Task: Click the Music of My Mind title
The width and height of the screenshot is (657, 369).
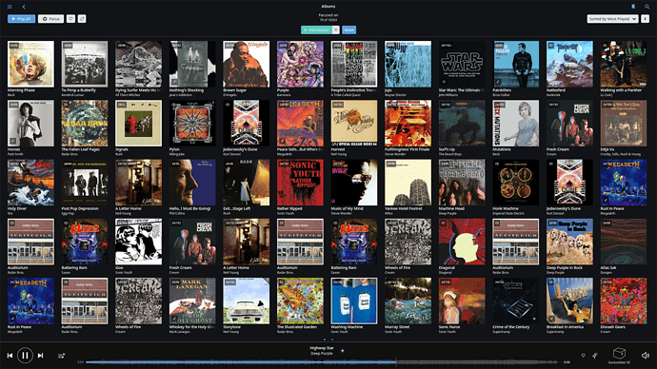Action: pyautogui.click(x=347, y=209)
